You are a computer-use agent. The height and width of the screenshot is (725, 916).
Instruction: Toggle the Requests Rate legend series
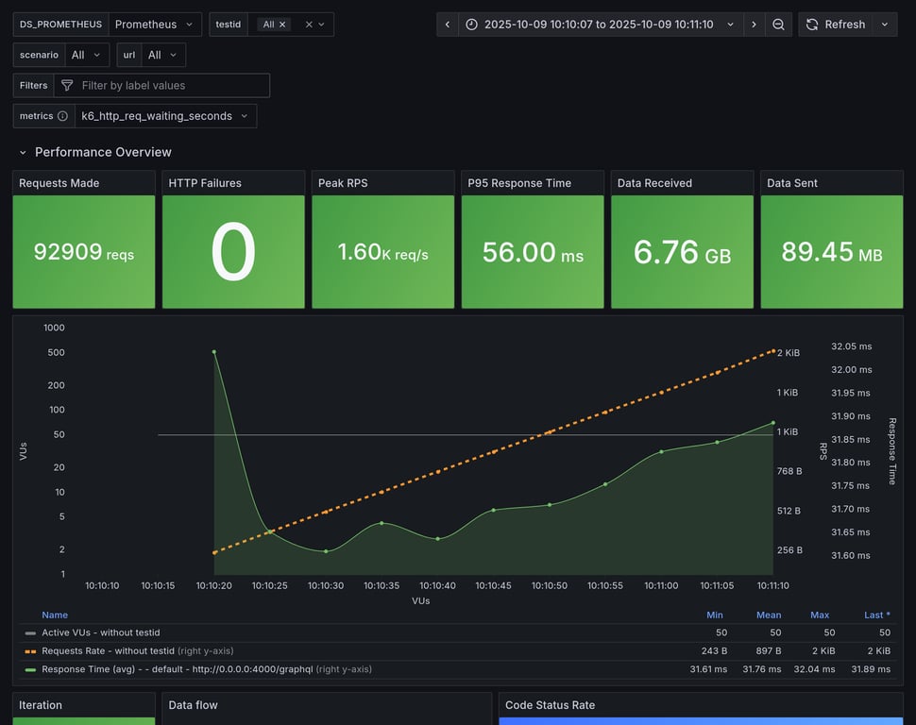point(108,650)
